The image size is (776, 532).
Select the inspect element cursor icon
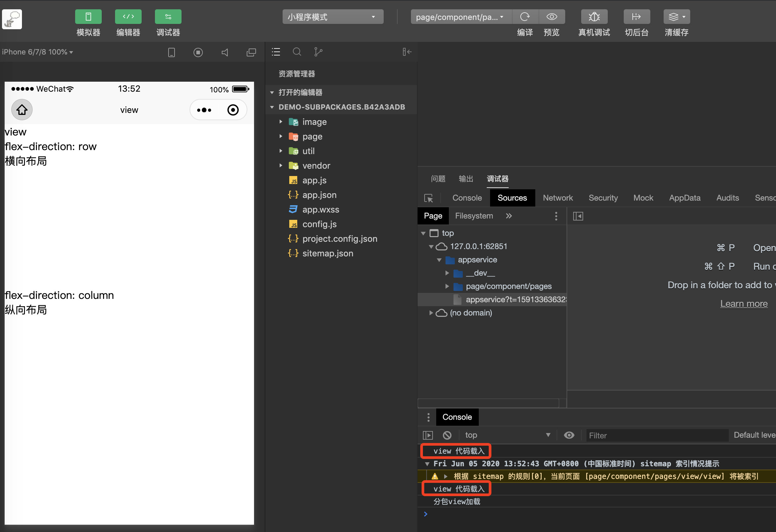coord(429,198)
